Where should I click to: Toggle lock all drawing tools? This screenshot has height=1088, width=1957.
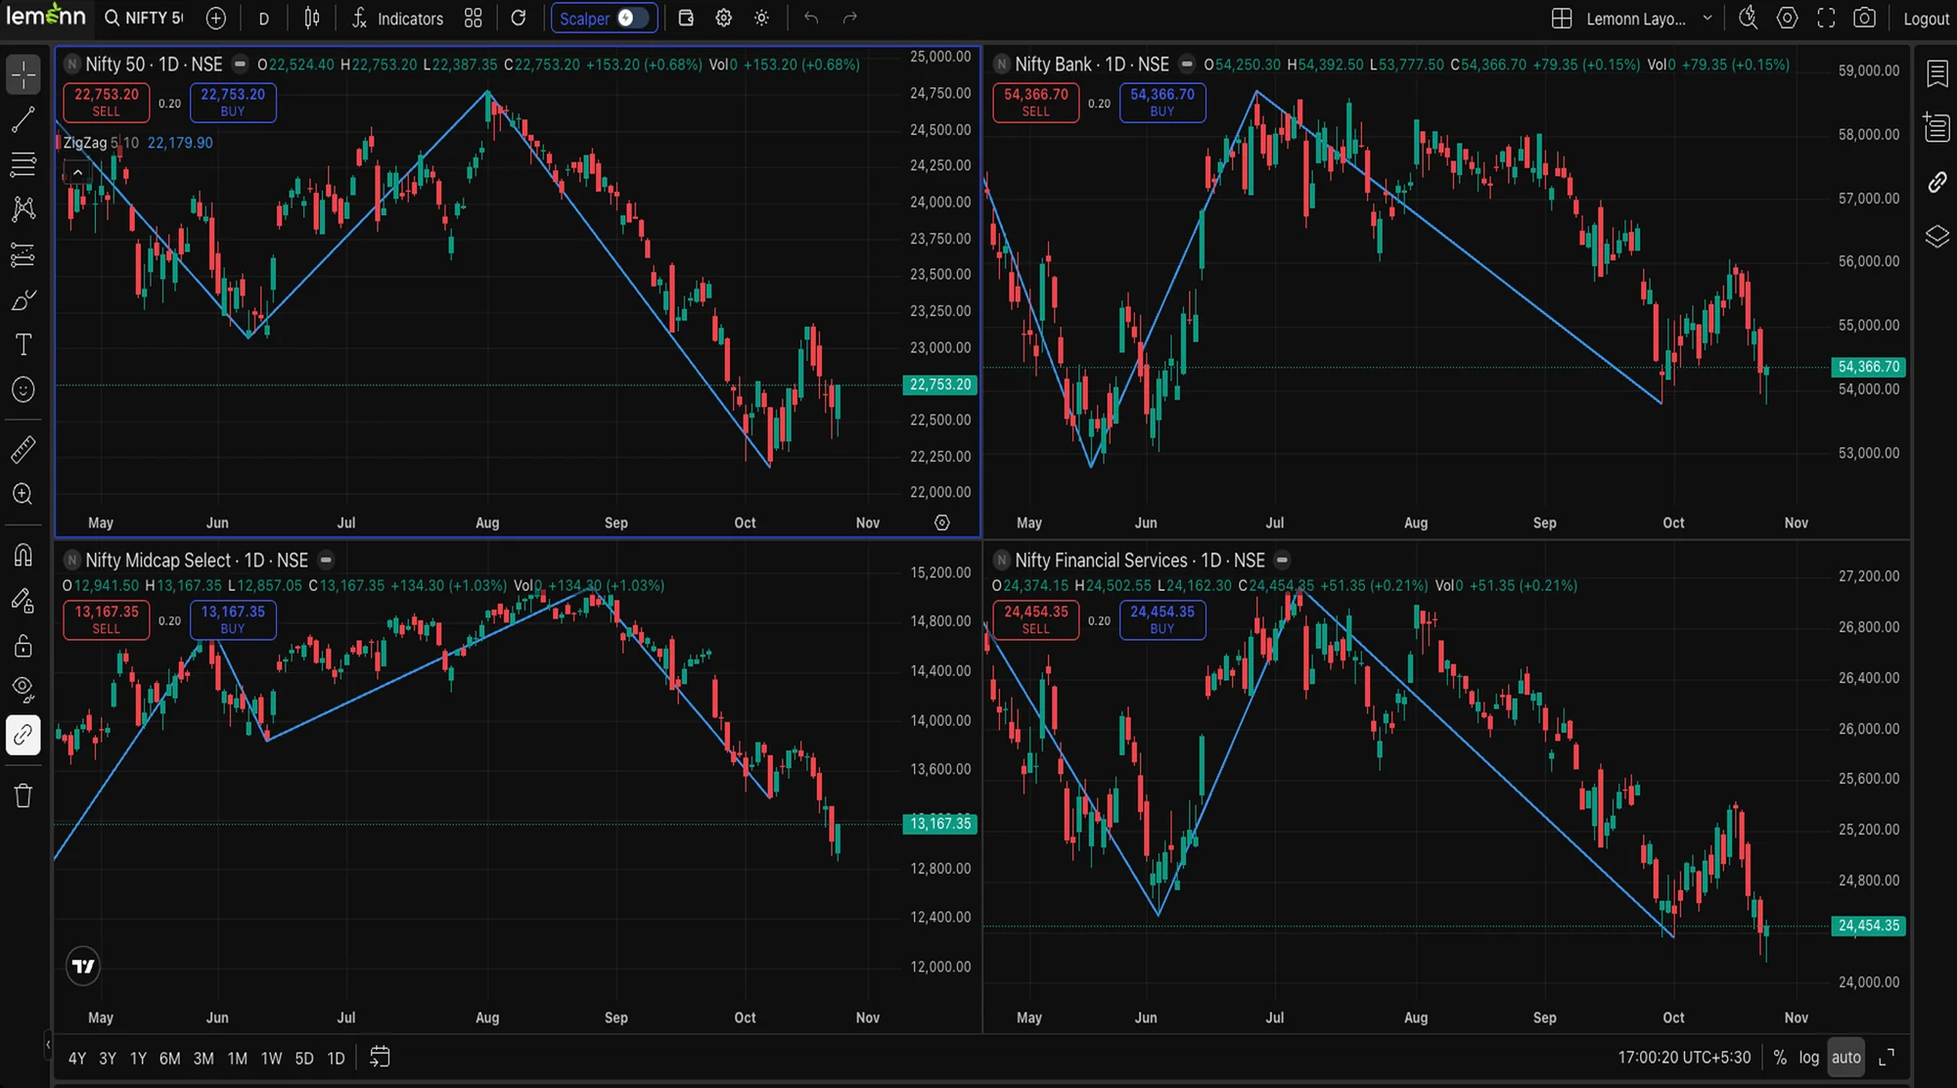coord(23,645)
